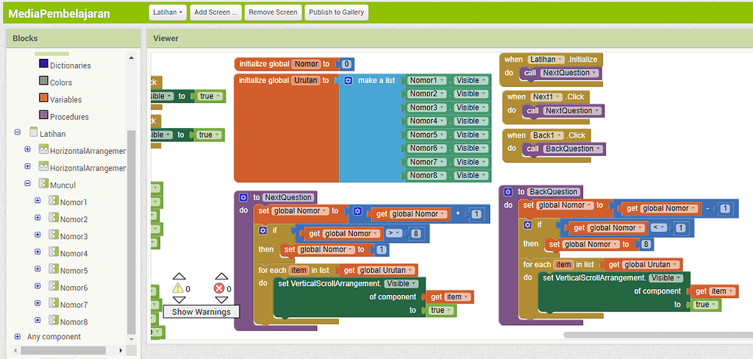Click the Nomor1 component icon in tree
Viewport: 753px width, 359px height.
point(53,202)
